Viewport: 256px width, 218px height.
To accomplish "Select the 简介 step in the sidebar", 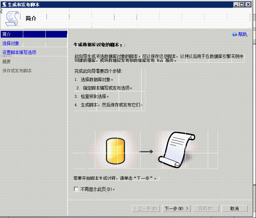I will [x=7, y=34].
